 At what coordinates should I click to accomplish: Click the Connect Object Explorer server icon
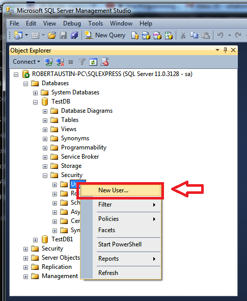tap(48, 62)
